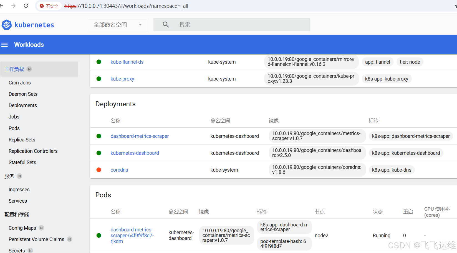Click the 'k8s-app: kubernetes-dashboard' label chip
This screenshot has width=457, height=253.
coord(406,153)
